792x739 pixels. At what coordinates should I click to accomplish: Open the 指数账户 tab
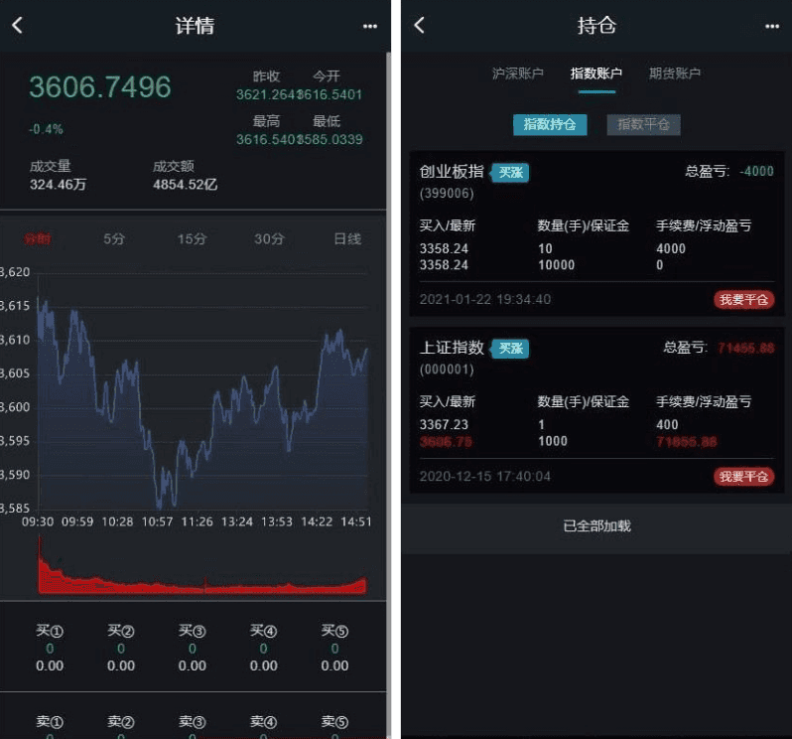pyautogui.click(x=596, y=74)
